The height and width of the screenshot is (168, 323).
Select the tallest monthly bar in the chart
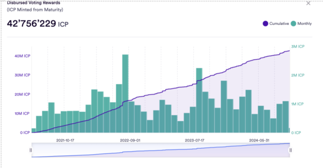pos(125,93)
